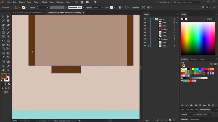218x122 pixels.
Task: Open zoom level dropdown in status bar
Action: 22,121
